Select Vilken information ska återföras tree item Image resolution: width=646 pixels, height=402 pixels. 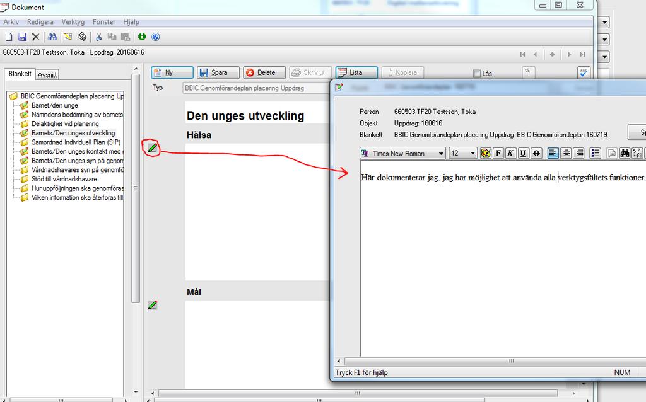(77, 197)
